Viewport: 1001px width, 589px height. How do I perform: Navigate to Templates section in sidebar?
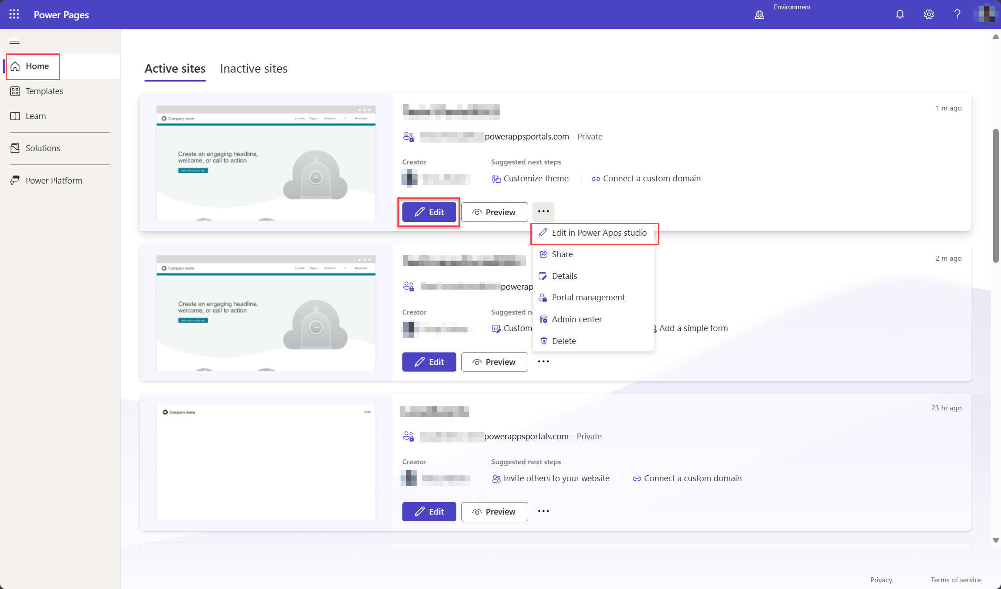pyautogui.click(x=44, y=90)
